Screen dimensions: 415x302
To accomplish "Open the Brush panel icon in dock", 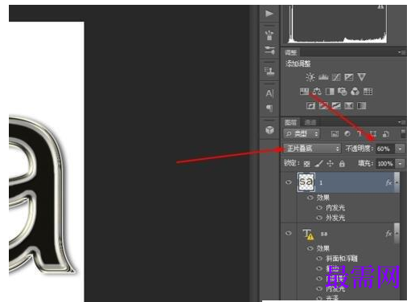I will pyautogui.click(x=269, y=35).
